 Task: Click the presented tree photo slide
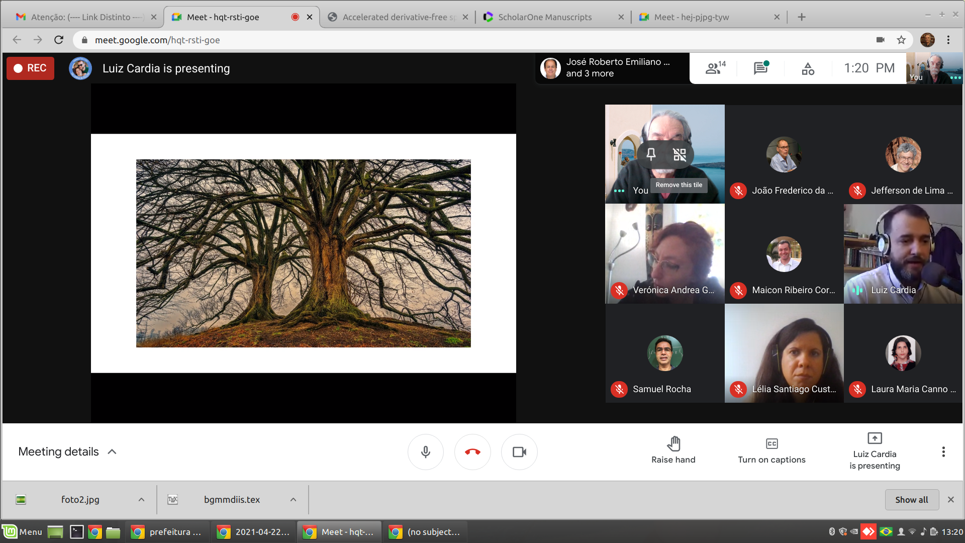coord(303,253)
